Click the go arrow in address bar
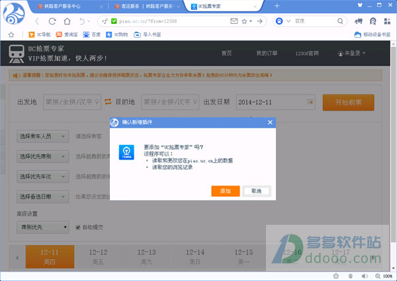 point(259,22)
